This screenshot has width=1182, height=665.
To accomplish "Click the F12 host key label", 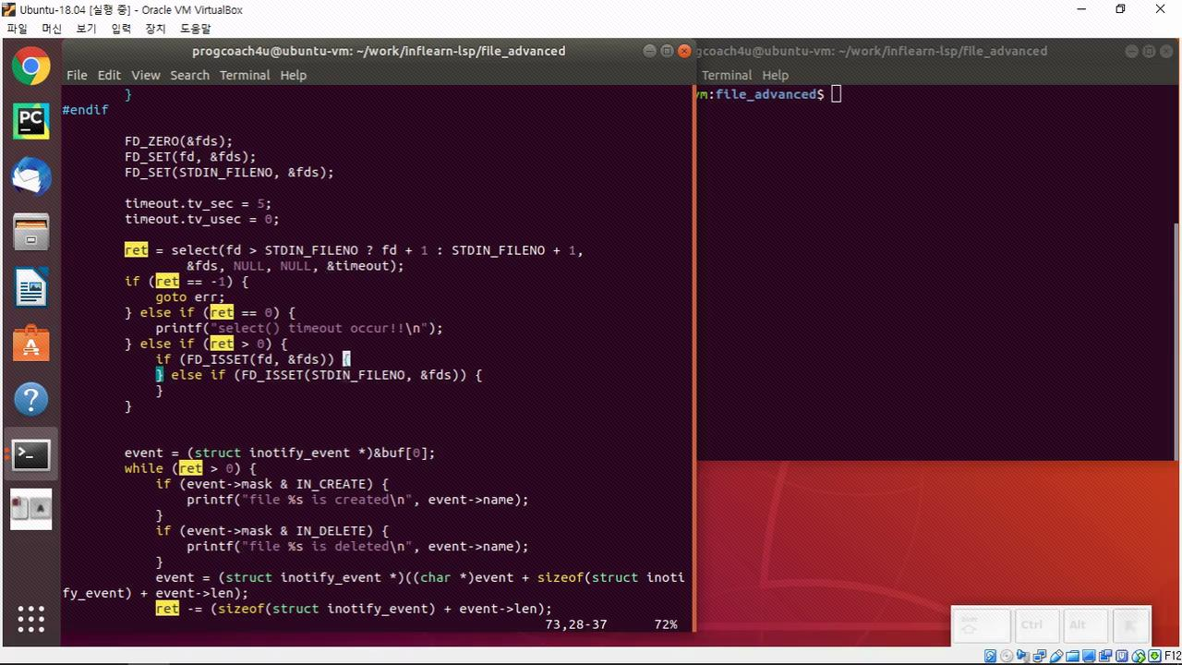I will [x=1172, y=657].
